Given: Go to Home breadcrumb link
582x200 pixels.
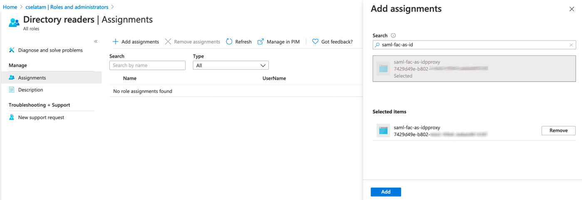Looking at the screenshot, I should (x=10, y=7).
